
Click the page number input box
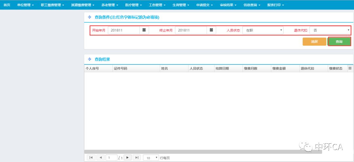tap(111, 158)
